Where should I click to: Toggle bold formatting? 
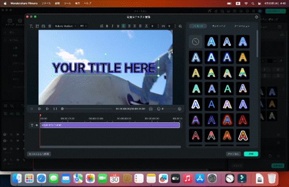click(107, 26)
